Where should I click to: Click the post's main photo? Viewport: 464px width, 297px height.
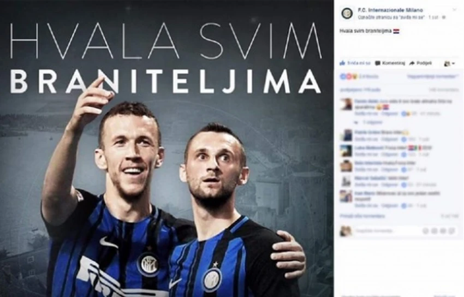[x=167, y=148]
